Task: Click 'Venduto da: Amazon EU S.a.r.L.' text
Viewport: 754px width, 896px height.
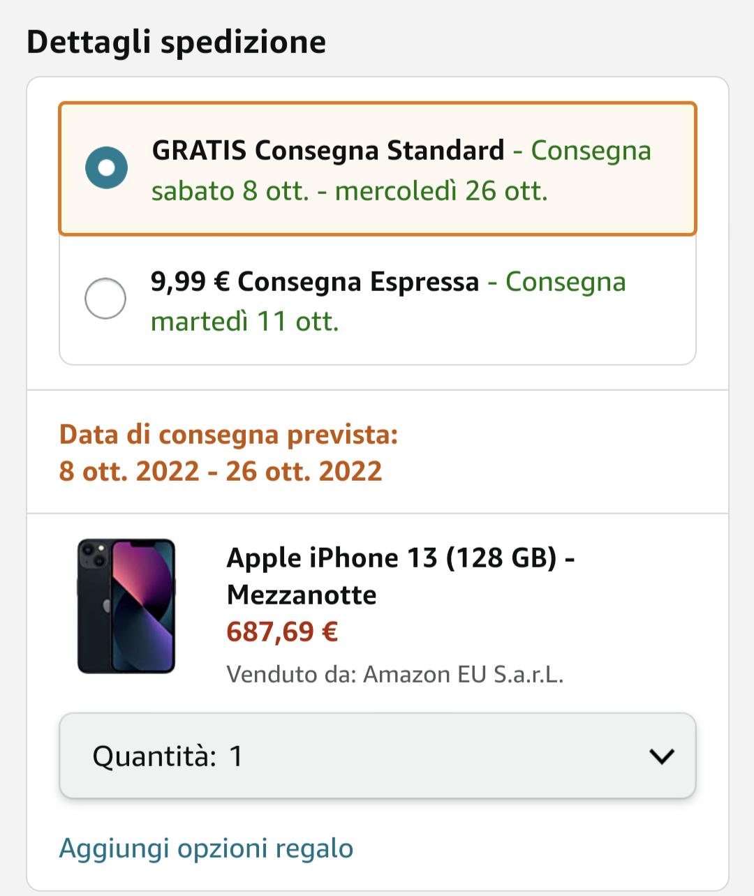Action: (394, 675)
